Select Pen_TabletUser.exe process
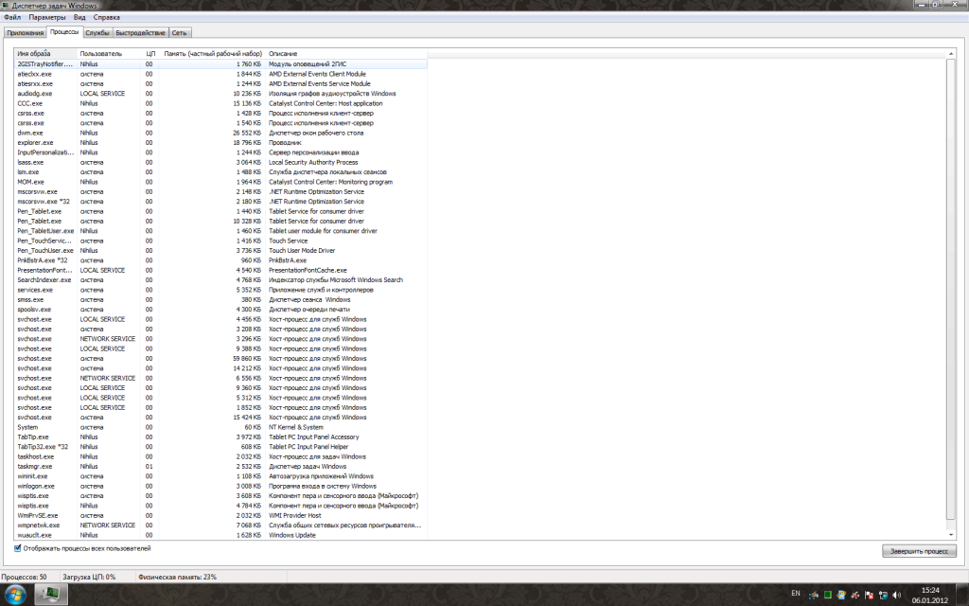969x606 pixels. pyautogui.click(x=220, y=231)
